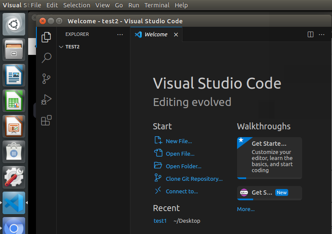Open the Extensions view icon
This screenshot has height=234, width=332.
click(46, 120)
